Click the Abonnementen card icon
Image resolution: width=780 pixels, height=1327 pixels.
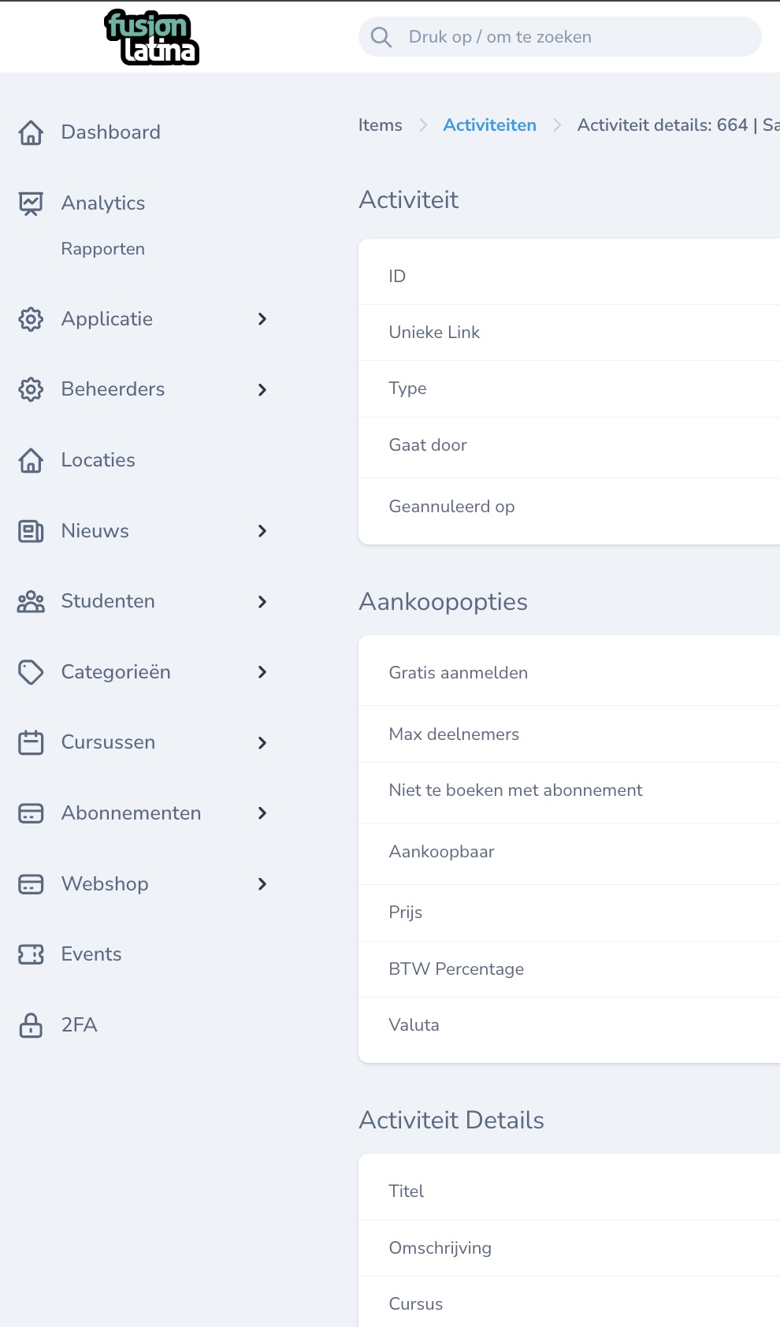[30, 812]
